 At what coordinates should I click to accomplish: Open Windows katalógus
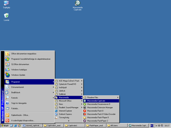pos(30,70)
